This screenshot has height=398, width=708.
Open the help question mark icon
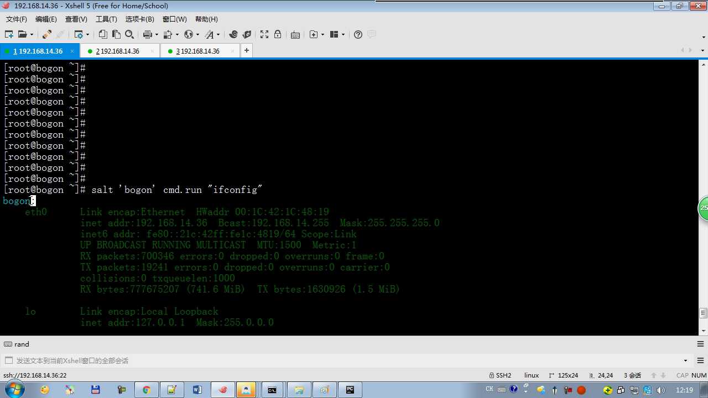point(358,34)
